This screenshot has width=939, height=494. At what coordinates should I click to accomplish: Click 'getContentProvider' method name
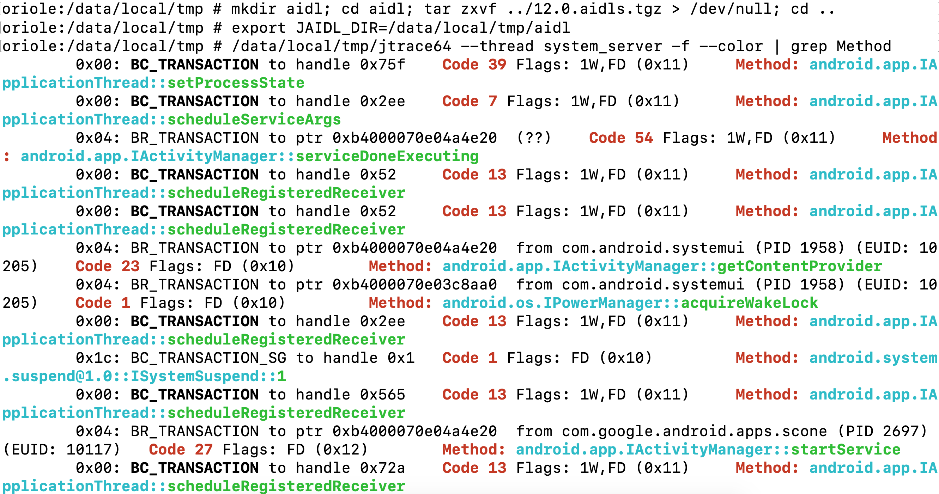(800, 266)
